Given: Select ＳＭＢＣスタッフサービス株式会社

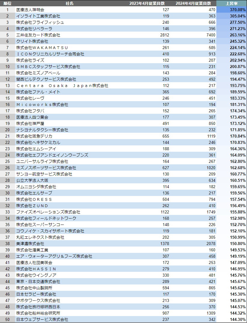Looking at the screenshot, I should [48, 67].
